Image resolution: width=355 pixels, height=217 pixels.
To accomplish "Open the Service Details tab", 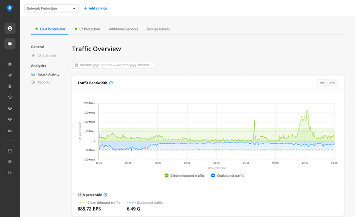I will (158, 29).
